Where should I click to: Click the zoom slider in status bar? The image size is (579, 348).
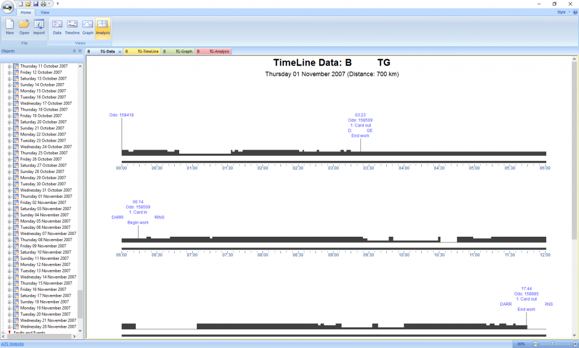(x=552, y=343)
